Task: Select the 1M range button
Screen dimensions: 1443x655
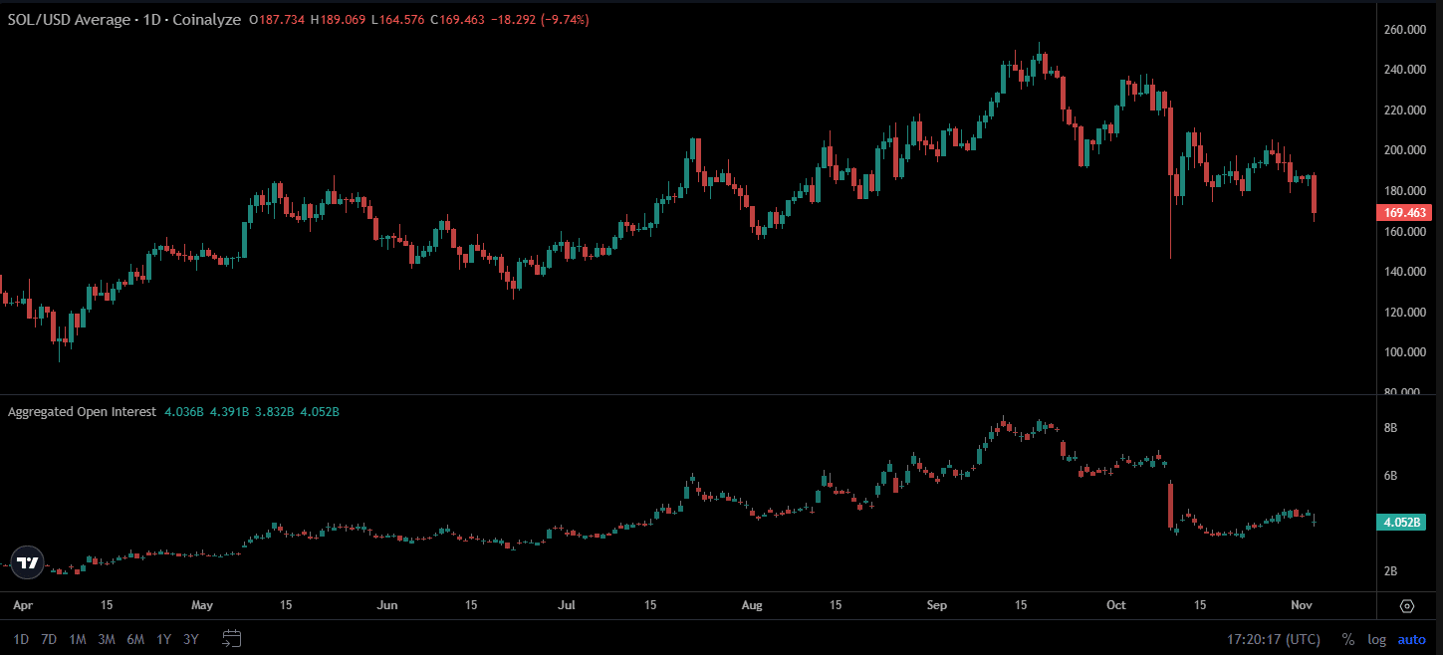Action: tap(76, 640)
